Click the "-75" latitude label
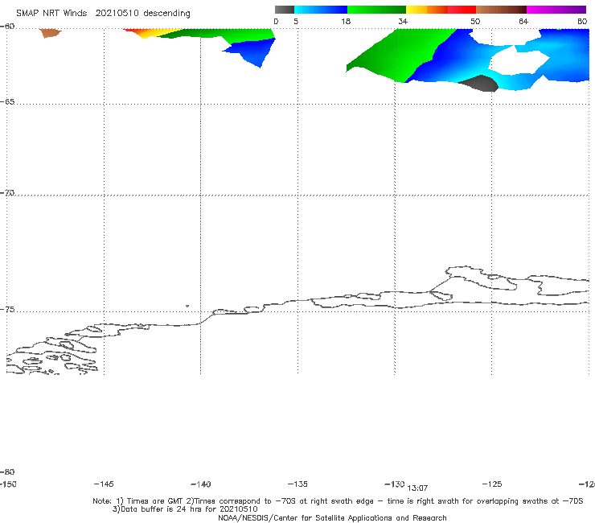Image resolution: width=595 pixels, height=523 pixels. pyautogui.click(x=7, y=310)
